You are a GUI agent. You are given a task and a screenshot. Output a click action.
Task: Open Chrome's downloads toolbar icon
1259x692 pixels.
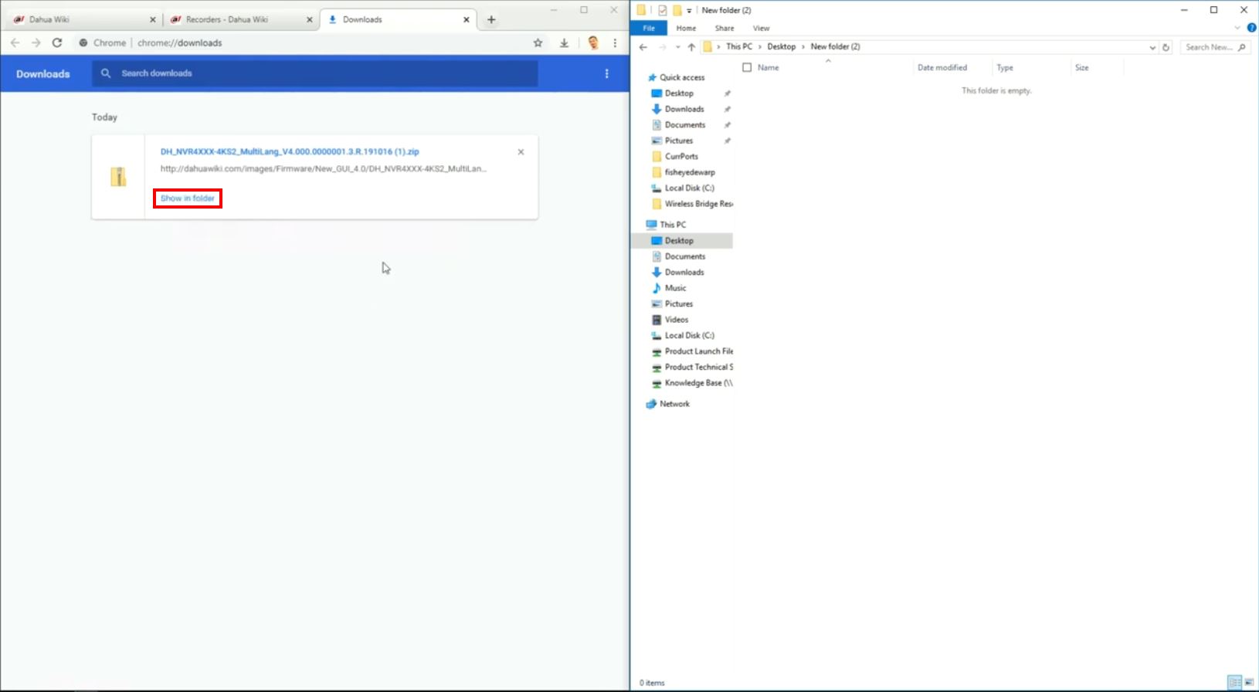565,42
